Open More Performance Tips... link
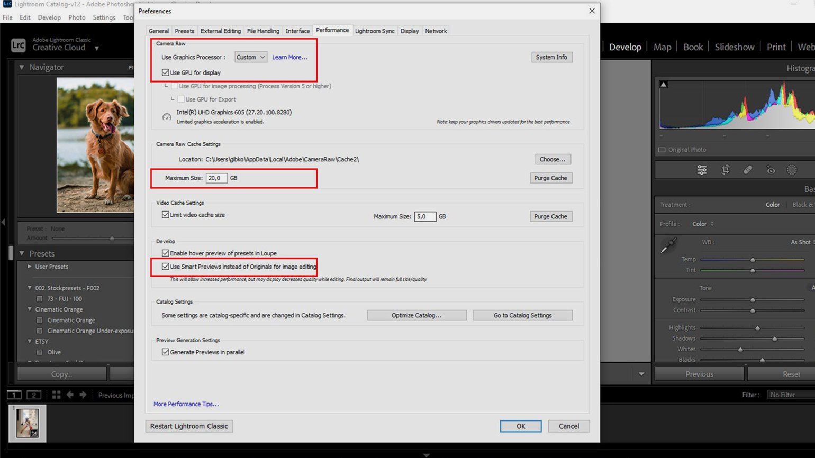815x458 pixels. [186, 404]
